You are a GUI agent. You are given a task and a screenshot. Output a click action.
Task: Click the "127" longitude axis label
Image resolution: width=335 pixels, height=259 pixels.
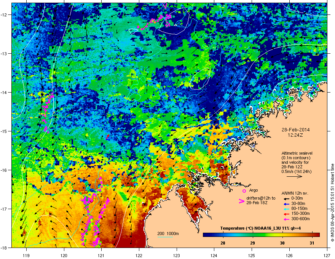(327, 255)
